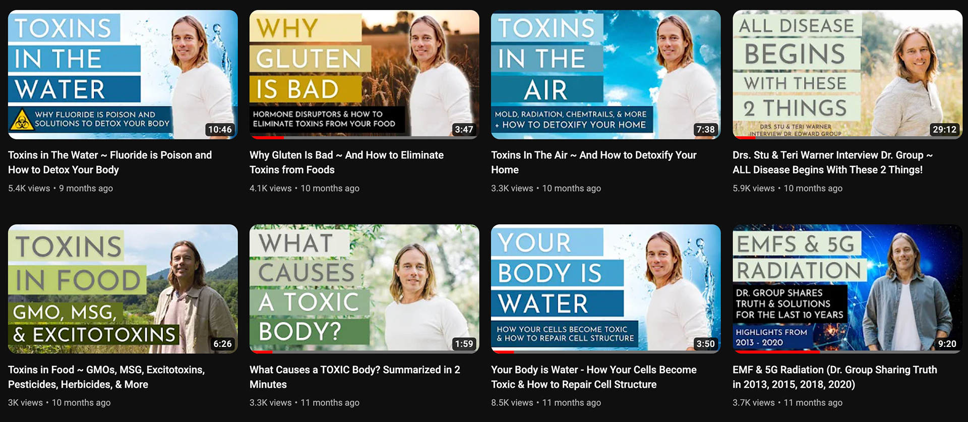Image resolution: width=968 pixels, height=422 pixels.
Task: Click title 'Toxins in The Water ~ Fluoride is Poison'
Action: point(110,162)
